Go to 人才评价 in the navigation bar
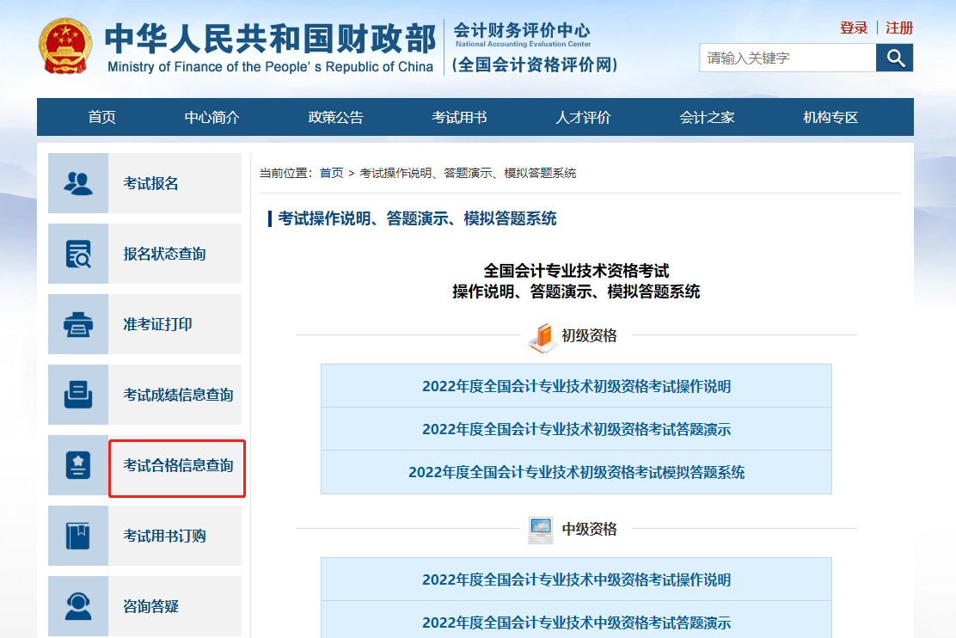 [583, 118]
